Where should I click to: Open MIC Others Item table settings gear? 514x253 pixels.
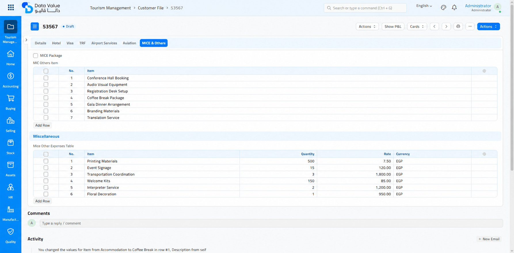pyautogui.click(x=484, y=71)
